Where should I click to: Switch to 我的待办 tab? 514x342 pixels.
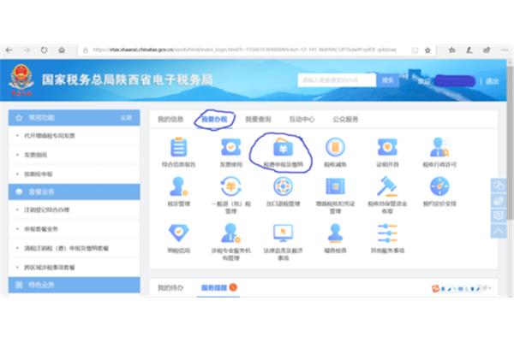(x=170, y=287)
